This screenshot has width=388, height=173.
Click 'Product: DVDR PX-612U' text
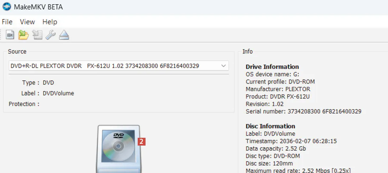(x=278, y=96)
